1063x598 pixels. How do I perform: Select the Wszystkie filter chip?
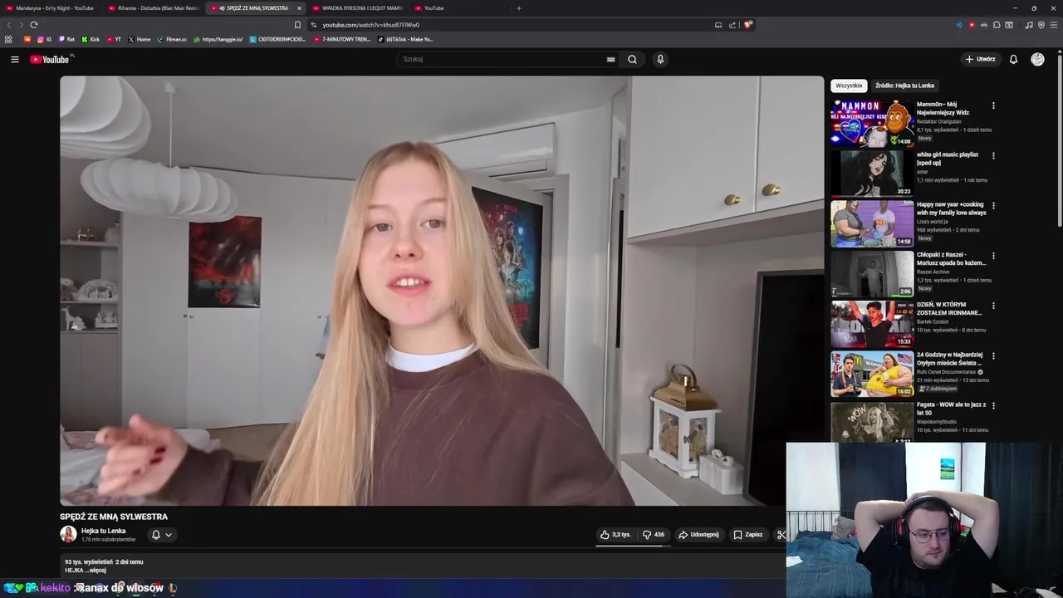849,86
